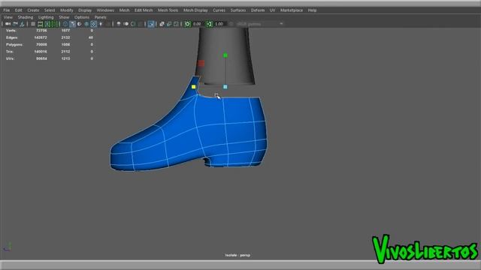This screenshot has height=270, width=481.
Task: Toggle the viewport Grid icon
Action: (33, 24)
